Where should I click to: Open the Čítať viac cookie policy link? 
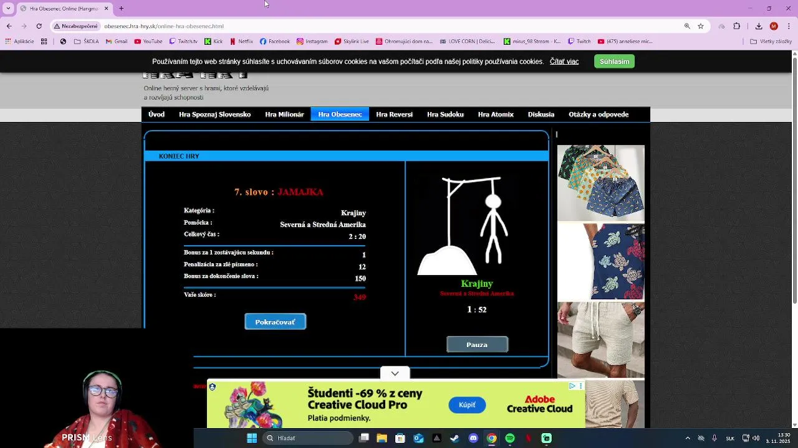[x=564, y=62]
